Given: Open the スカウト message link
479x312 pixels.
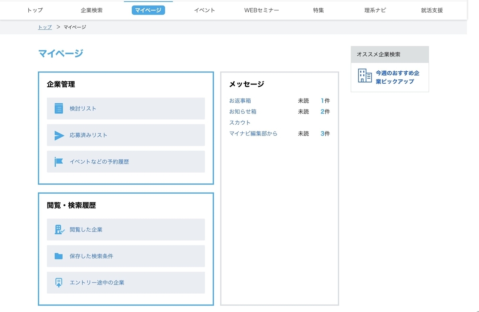Looking at the screenshot, I should coord(240,123).
